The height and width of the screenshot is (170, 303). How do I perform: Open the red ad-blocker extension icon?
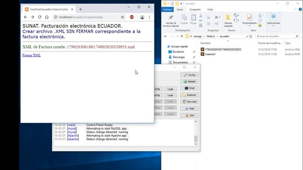point(132,17)
